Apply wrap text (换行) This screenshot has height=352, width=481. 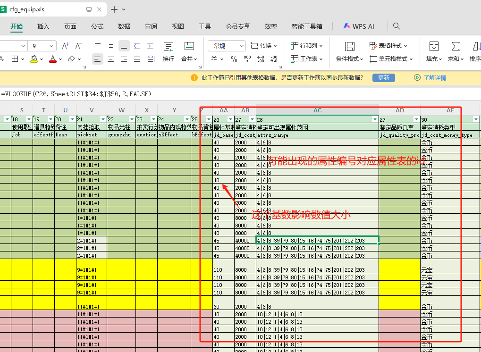169,52
